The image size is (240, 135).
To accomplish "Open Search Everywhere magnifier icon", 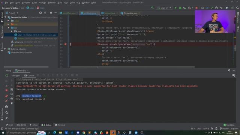I will pos(237,8).
